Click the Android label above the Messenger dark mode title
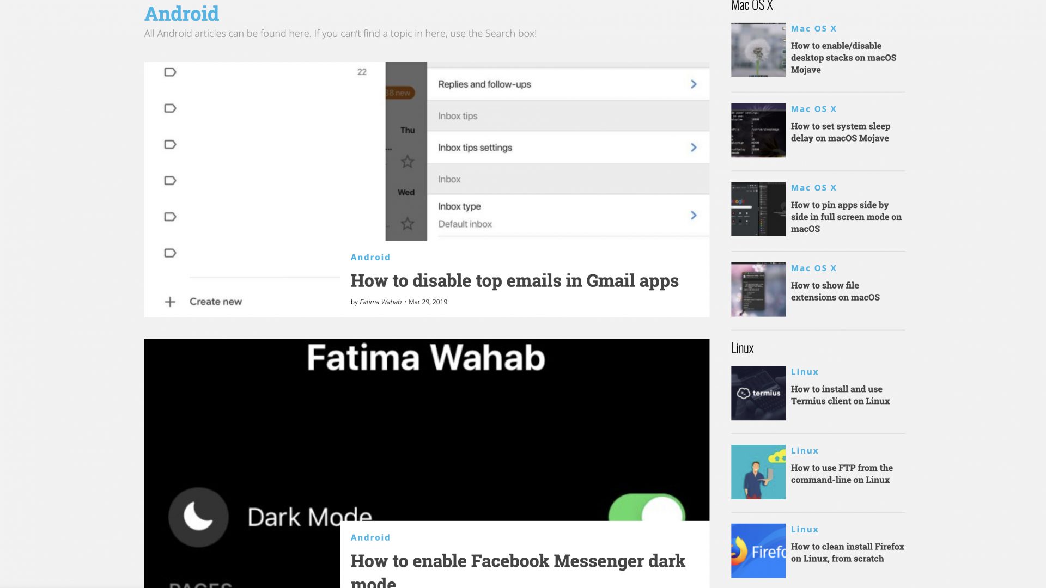Screen dimensions: 1046x588 tap(370, 537)
